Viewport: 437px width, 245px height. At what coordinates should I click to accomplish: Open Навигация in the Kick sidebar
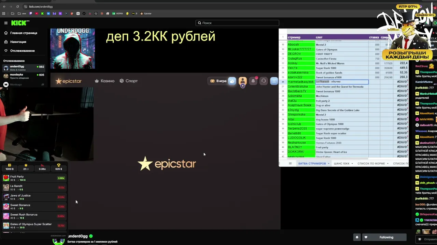tap(15, 42)
